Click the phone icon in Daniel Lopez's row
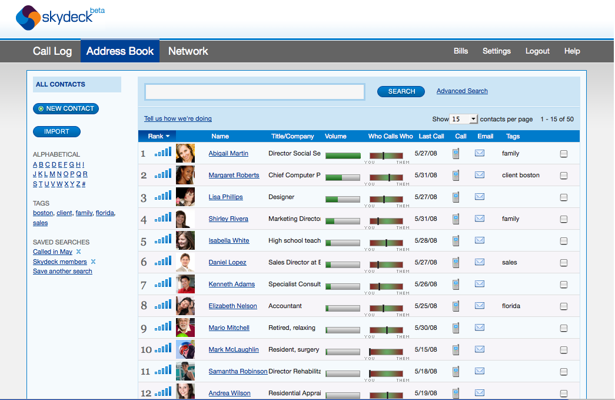The width and height of the screenshot is (615, 400). click(456, 263)
